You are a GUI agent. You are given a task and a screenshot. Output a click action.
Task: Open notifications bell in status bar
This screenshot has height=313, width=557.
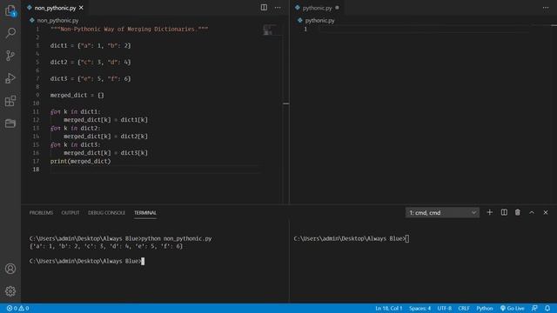coord(547,308)
